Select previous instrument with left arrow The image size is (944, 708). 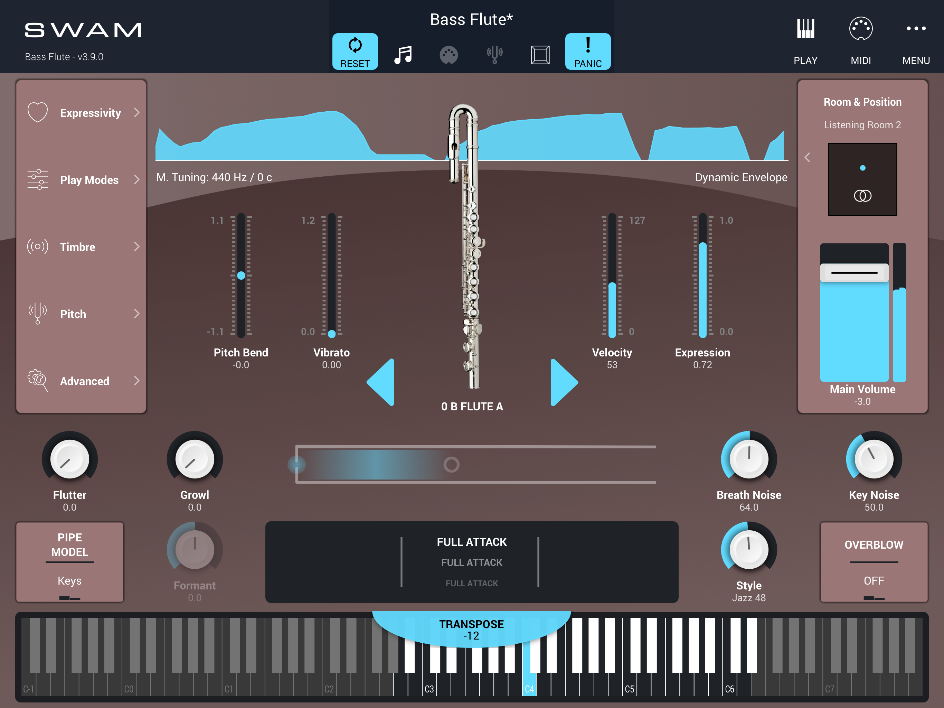[x=381, y=382]
